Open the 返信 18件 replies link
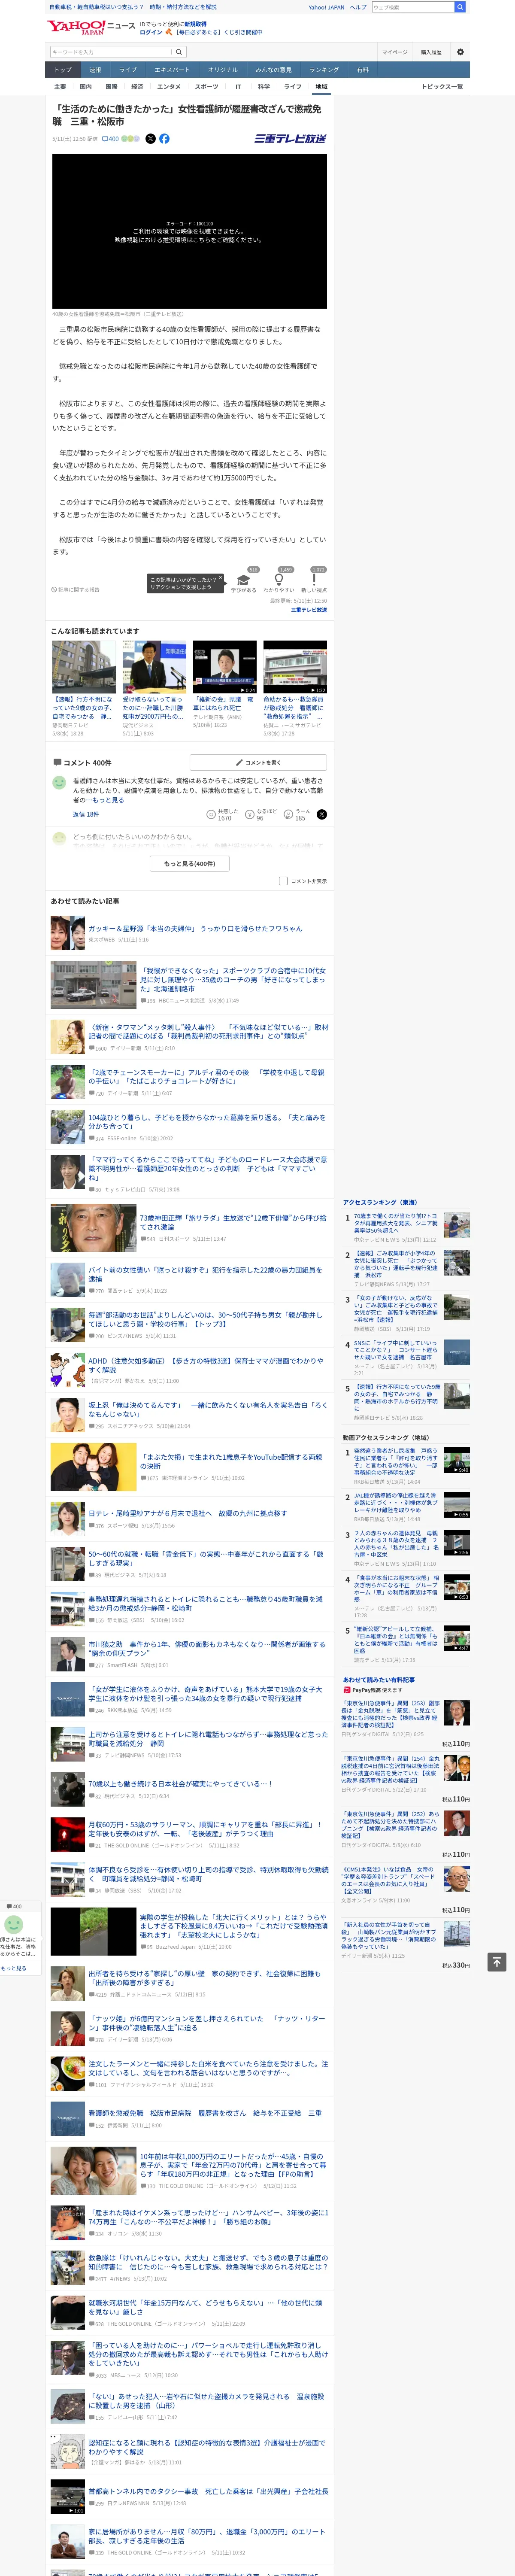 pos(86,815)
